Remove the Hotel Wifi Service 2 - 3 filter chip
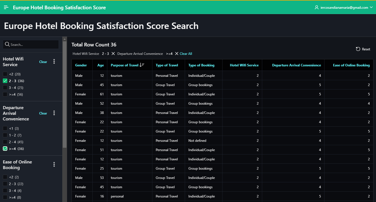 [x=113, y=54]
